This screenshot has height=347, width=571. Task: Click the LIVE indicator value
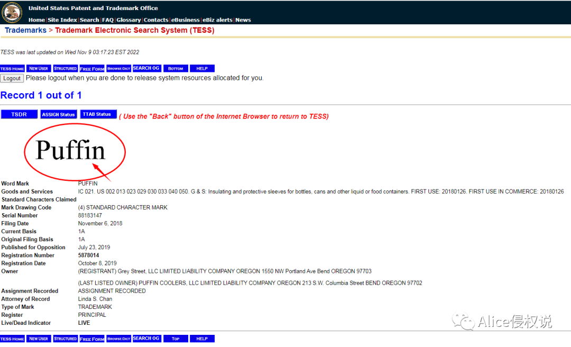coord(84,323)
